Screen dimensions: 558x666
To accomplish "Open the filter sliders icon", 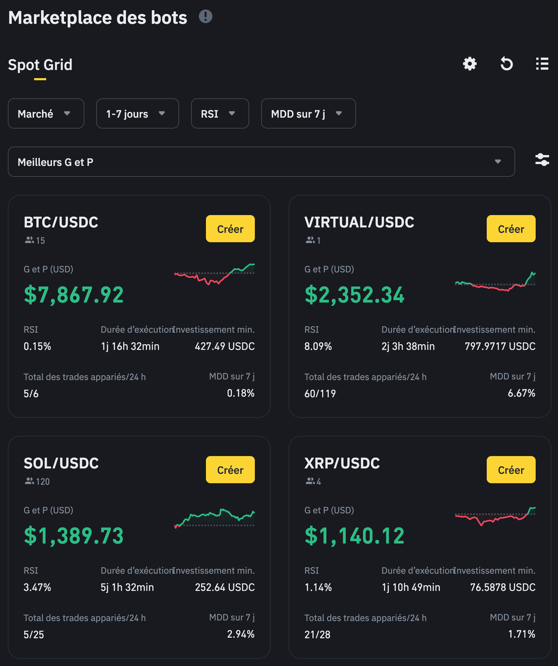I will click(542, 160).
